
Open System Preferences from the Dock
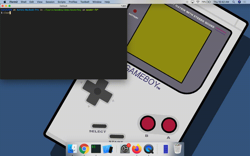coord(125,149)
